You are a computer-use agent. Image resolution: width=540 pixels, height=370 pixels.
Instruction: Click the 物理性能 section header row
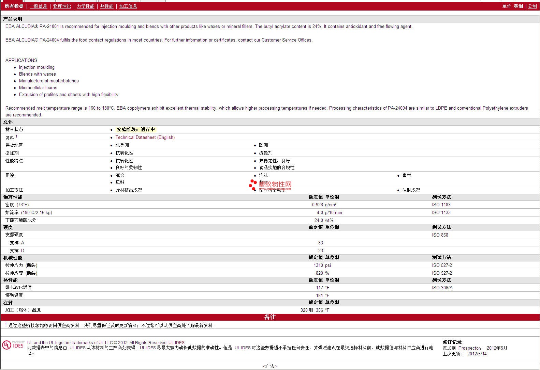point(270,197)
